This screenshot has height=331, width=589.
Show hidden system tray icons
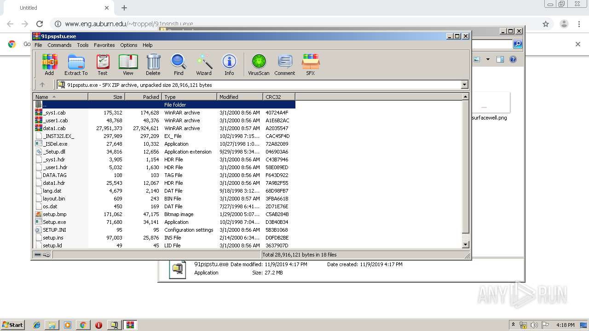pyautogui.click(x=514, y=325)
